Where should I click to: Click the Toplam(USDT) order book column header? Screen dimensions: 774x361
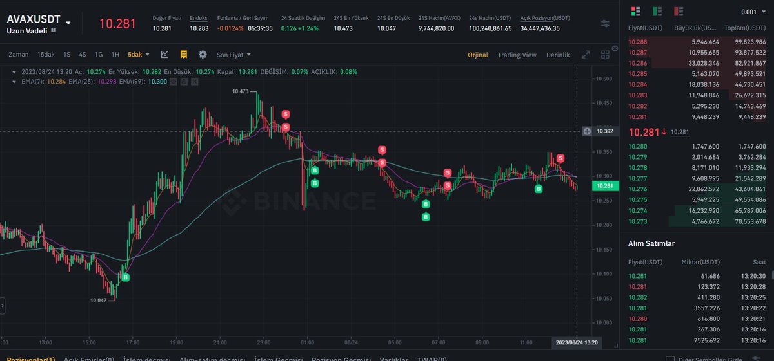pos(745,28)
